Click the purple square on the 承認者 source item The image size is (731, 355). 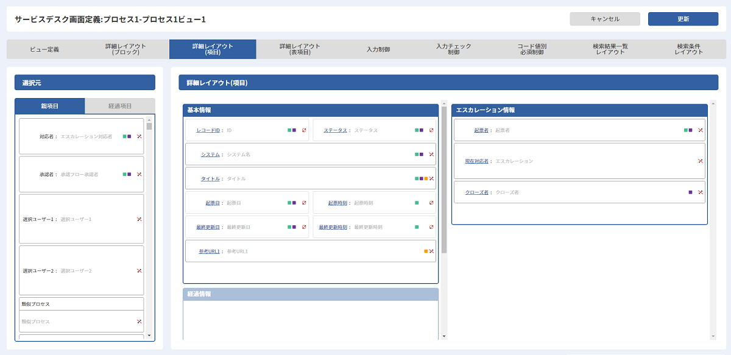click(129, 174)
